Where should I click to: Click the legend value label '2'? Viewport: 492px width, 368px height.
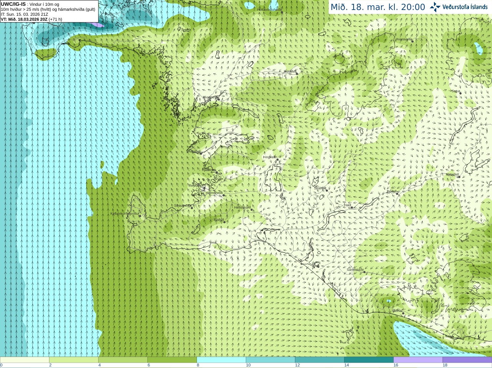[x=50, y=365]
